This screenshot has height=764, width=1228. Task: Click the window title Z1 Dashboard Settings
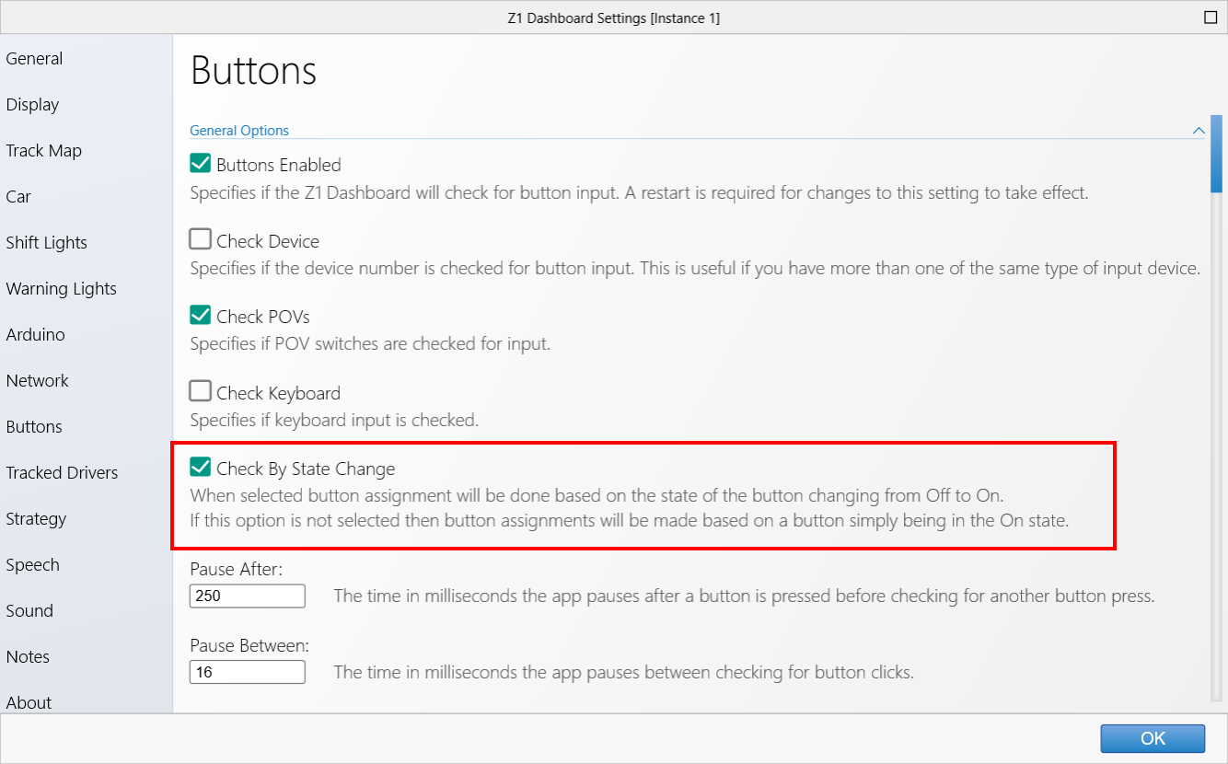[614, 17]
